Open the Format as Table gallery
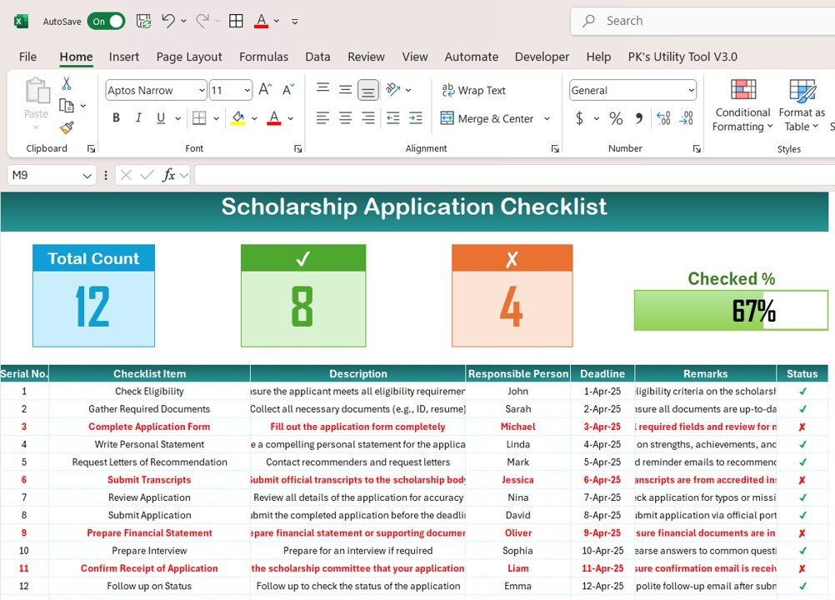Viewport: 835px width, 600px height. (802, 104)
